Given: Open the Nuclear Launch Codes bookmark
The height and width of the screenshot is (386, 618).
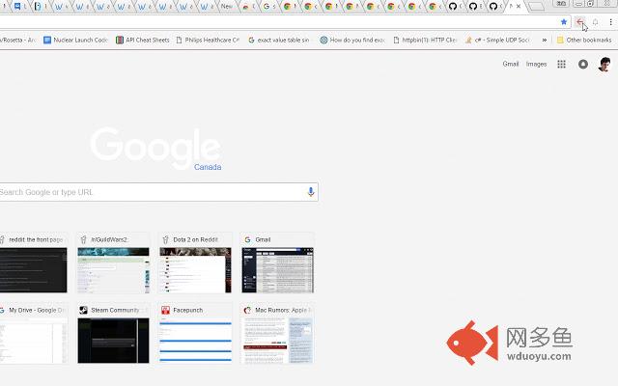Looking at the screenshot, I should pyautogui.click(x=75, y=40).
